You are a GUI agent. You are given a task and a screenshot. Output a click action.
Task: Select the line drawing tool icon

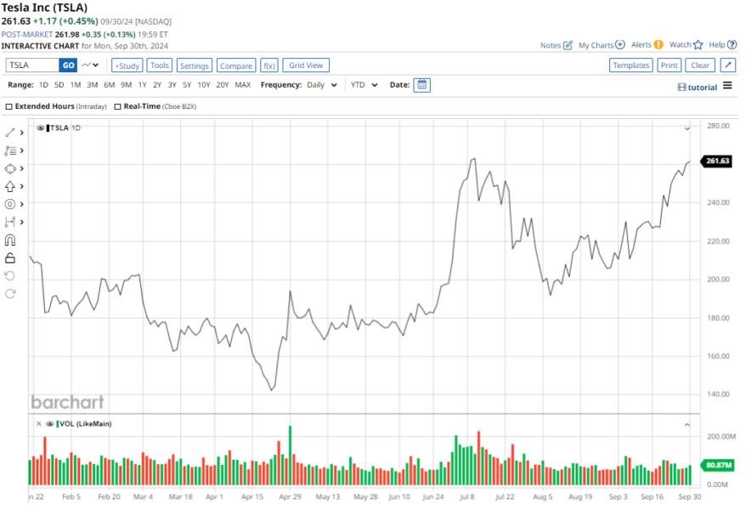pos(10,133)
